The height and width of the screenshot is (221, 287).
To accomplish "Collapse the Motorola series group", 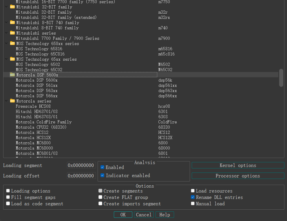I will click(6, 101).
